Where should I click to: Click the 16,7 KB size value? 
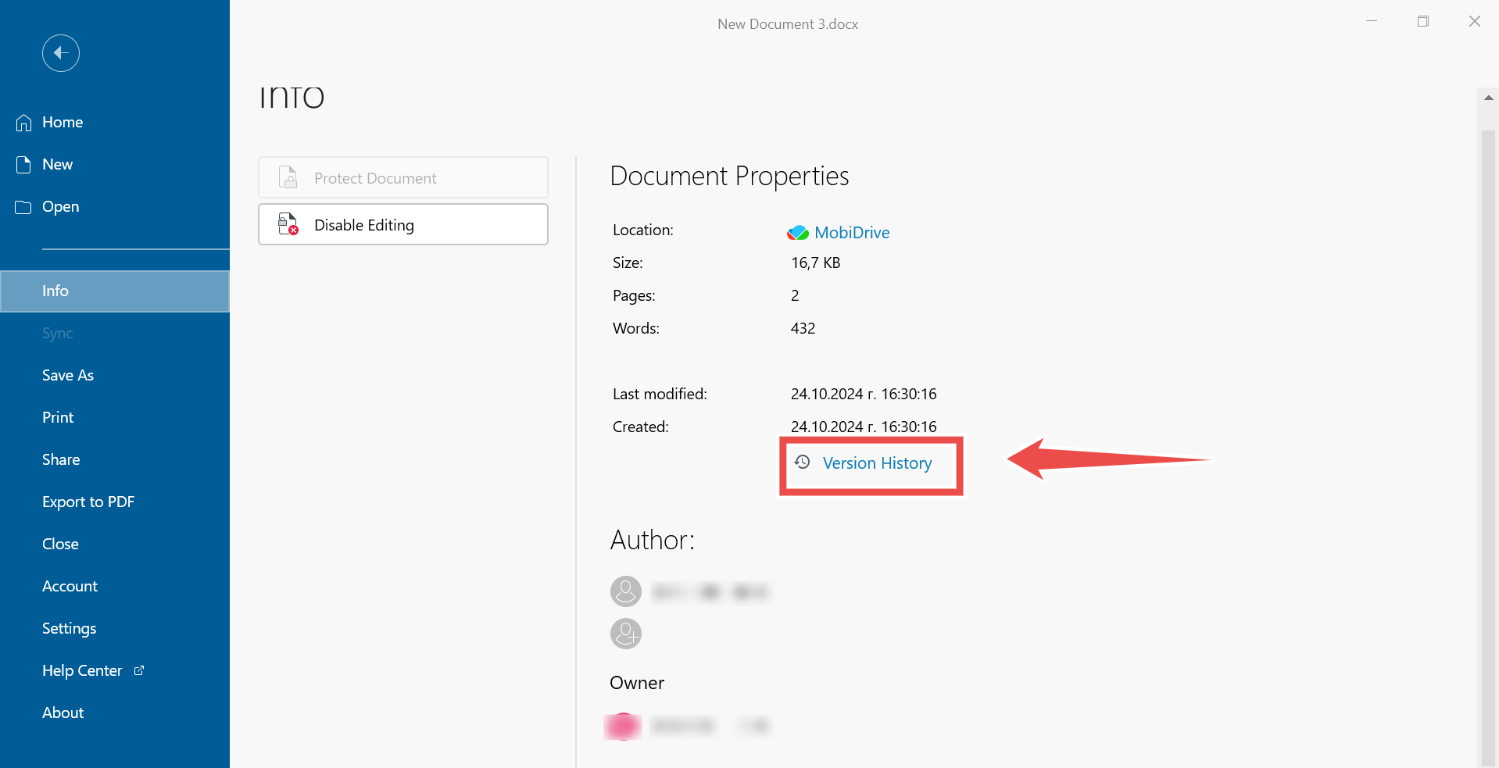(x=815, y=263)
